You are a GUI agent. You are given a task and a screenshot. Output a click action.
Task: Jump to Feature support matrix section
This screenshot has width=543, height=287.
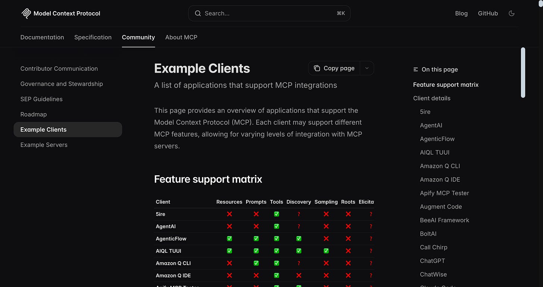[x=446, y=85]
